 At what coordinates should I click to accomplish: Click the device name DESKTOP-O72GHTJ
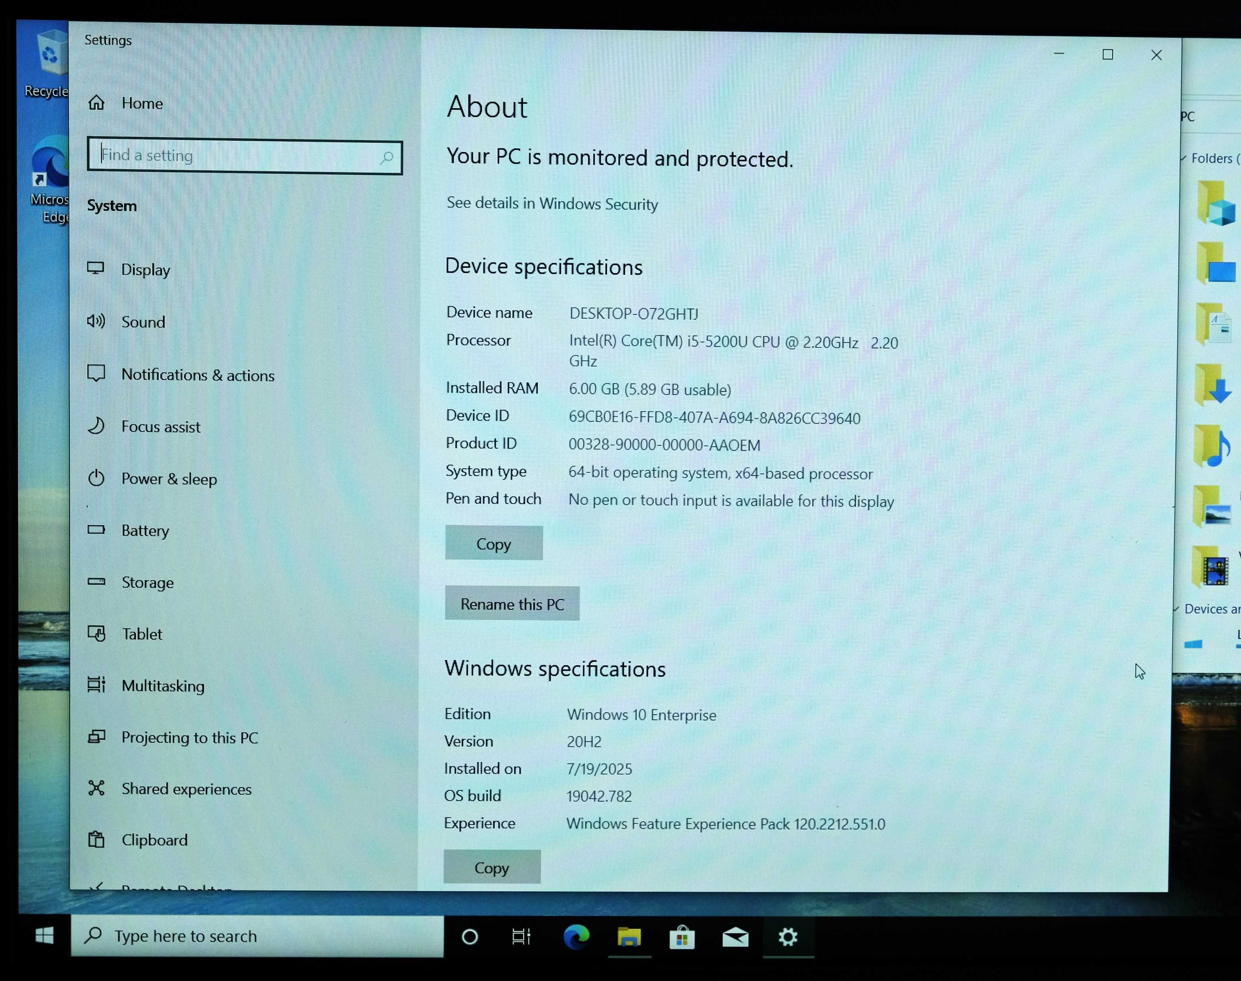634,313
